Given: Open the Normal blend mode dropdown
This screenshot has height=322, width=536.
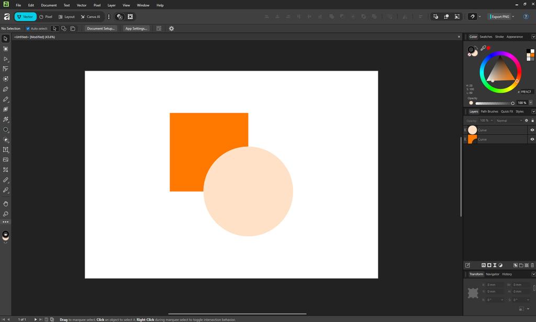Looking at the screenshot, I should click(509, 120).
